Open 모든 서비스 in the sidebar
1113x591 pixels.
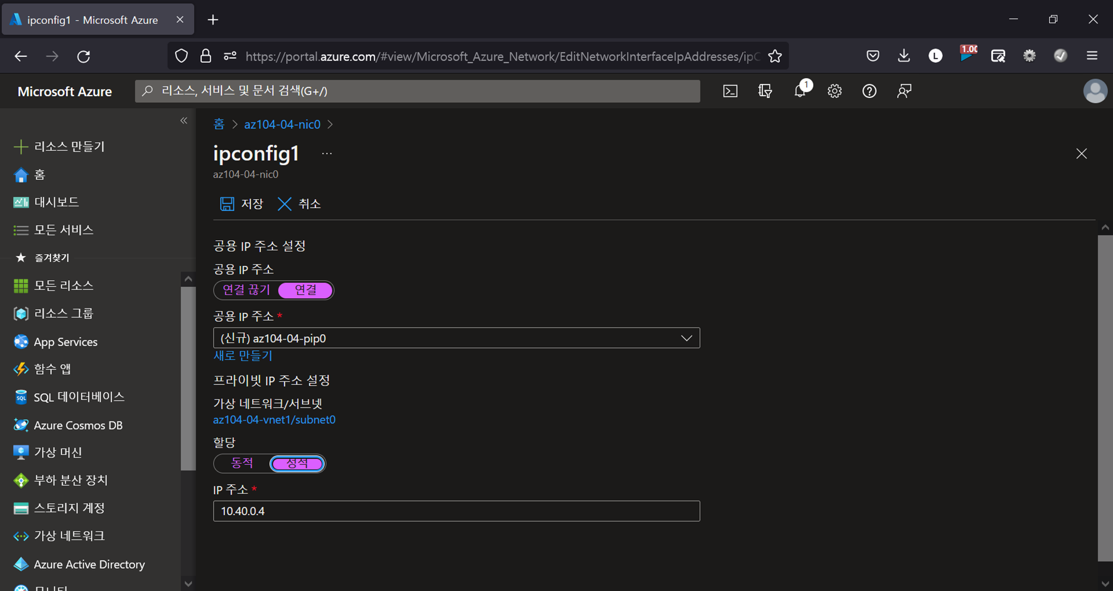(x=53, y=230)
